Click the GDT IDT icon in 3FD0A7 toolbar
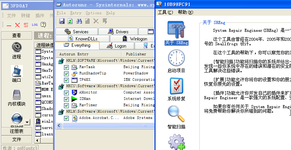 tap(26, 25)
